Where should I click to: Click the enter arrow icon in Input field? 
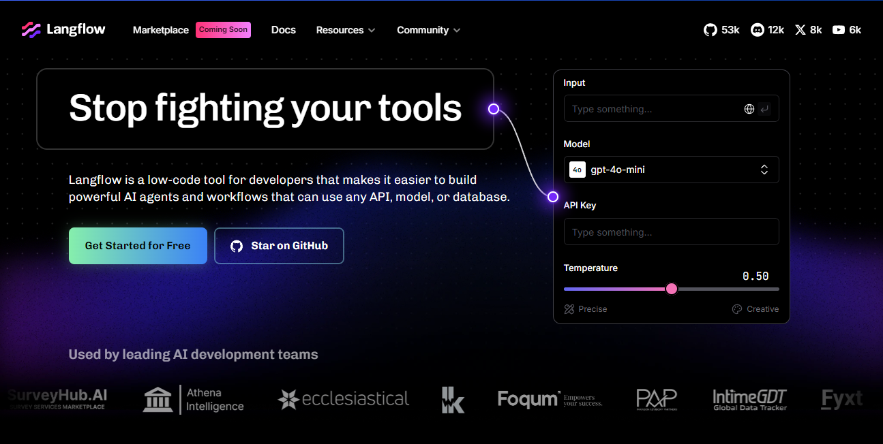click(x=764, y=109)
